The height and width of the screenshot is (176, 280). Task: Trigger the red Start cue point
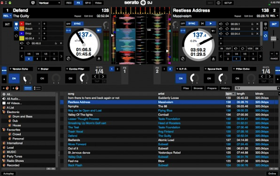coord(21,23)
